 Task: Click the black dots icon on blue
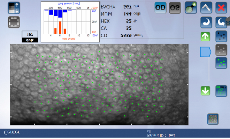tap(221, 36)
